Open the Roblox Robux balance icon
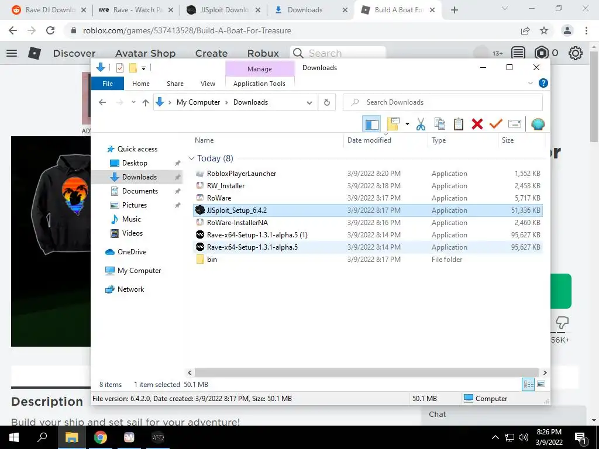The image size is (599, 449). point(541,53)
